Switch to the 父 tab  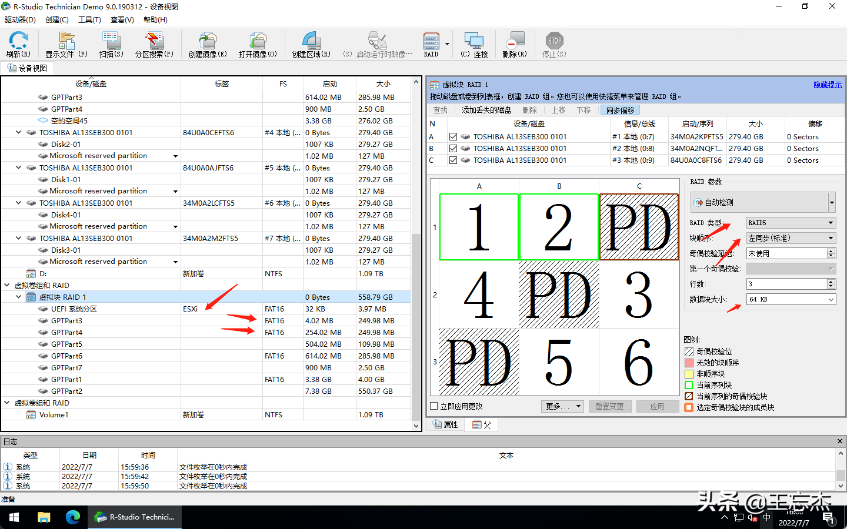(x=482, y=424)
